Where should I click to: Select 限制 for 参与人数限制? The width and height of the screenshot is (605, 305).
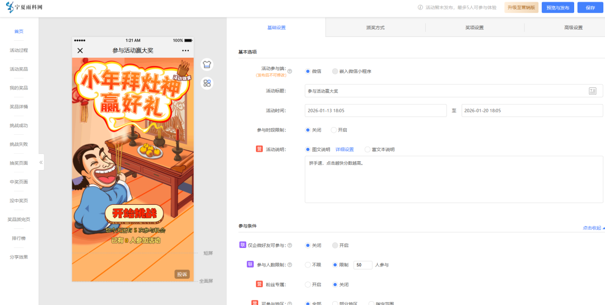point(335,265)
